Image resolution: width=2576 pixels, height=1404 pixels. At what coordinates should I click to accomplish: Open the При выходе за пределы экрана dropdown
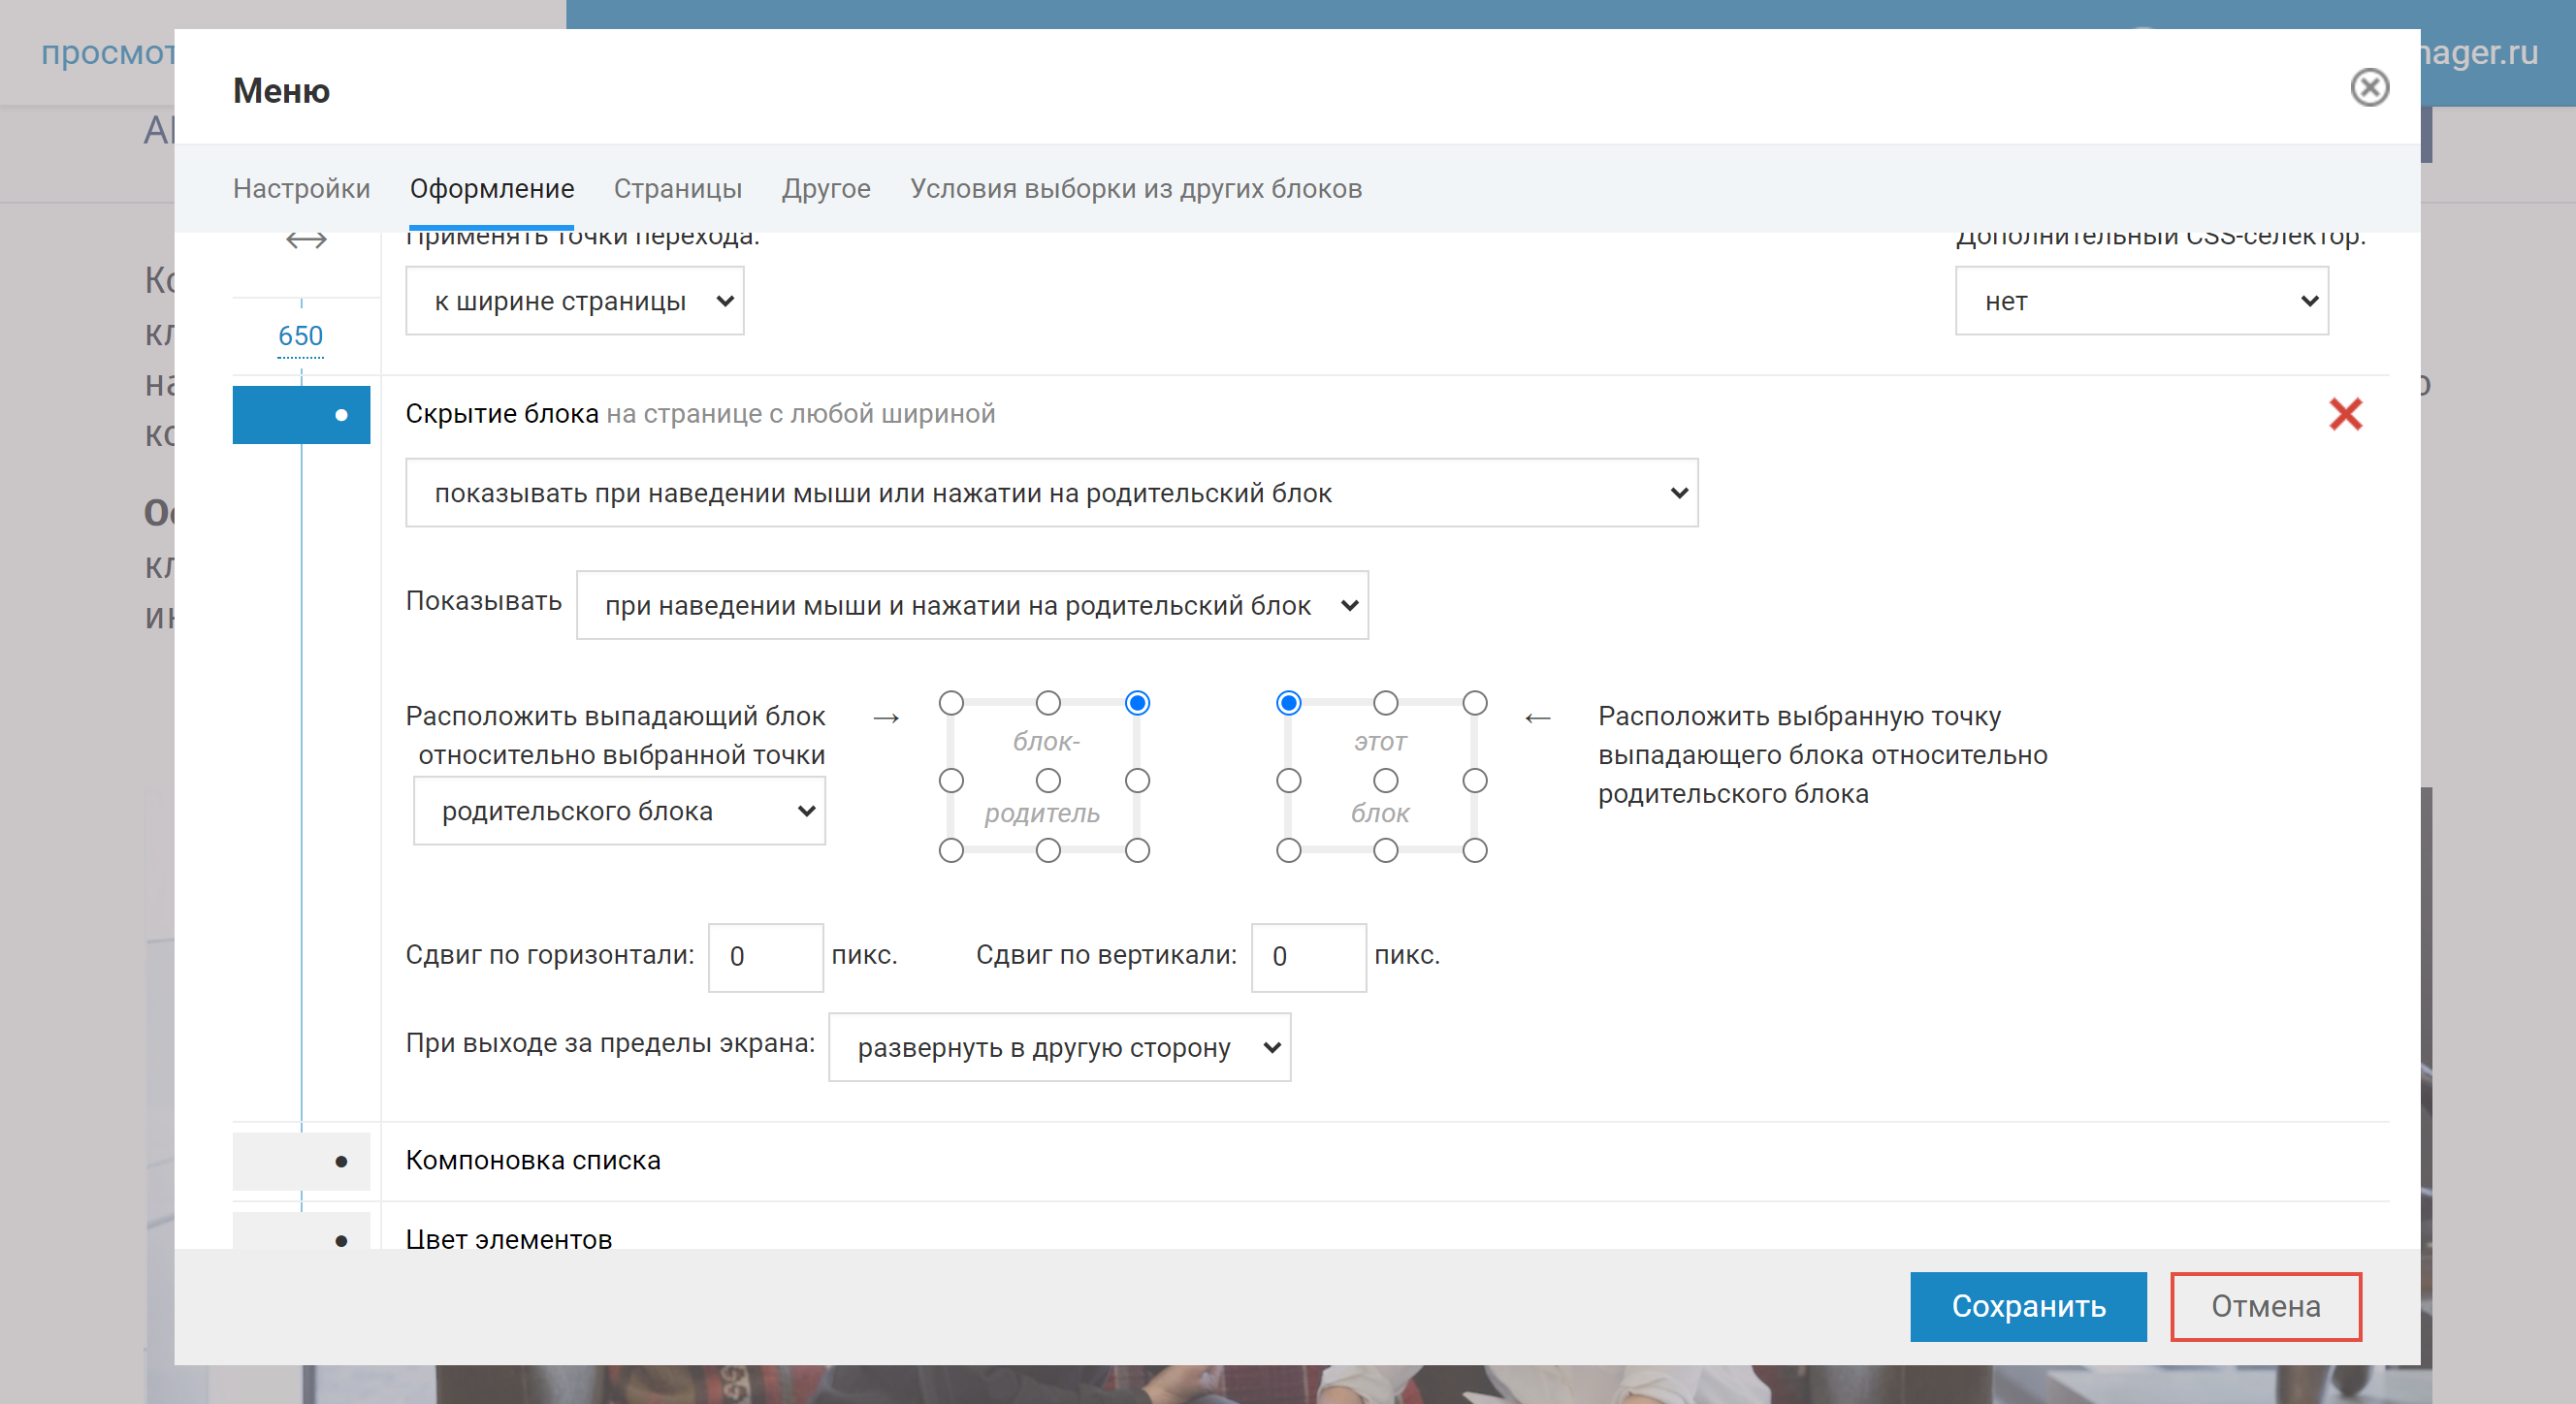pos(1059,1047)
